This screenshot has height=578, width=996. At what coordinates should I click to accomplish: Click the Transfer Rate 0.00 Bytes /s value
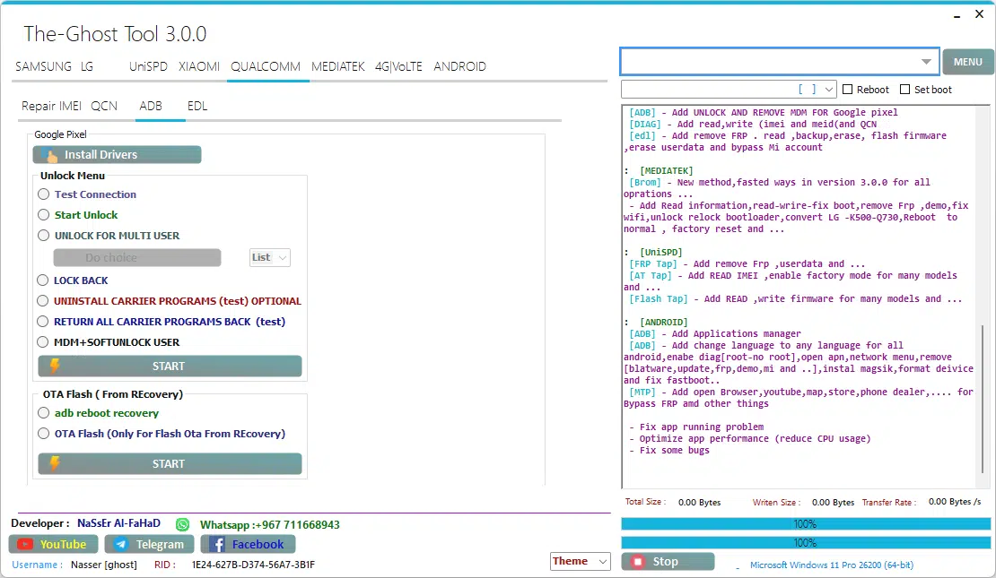[x=955, y=502]
